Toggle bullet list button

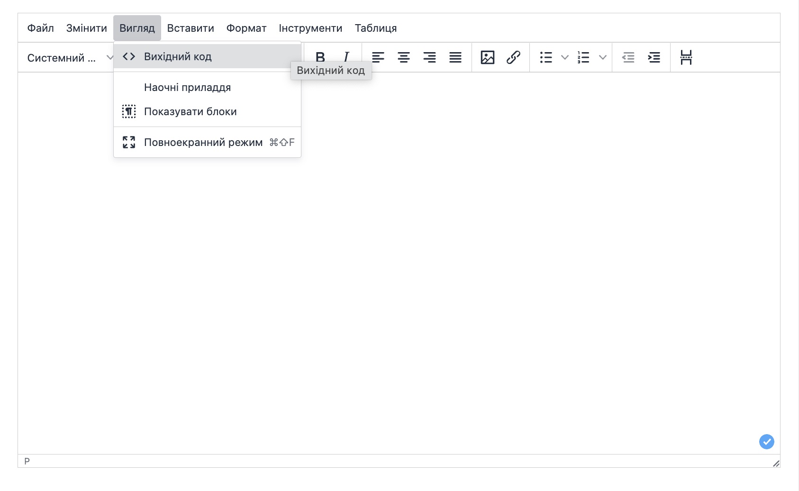coord(546,57)
